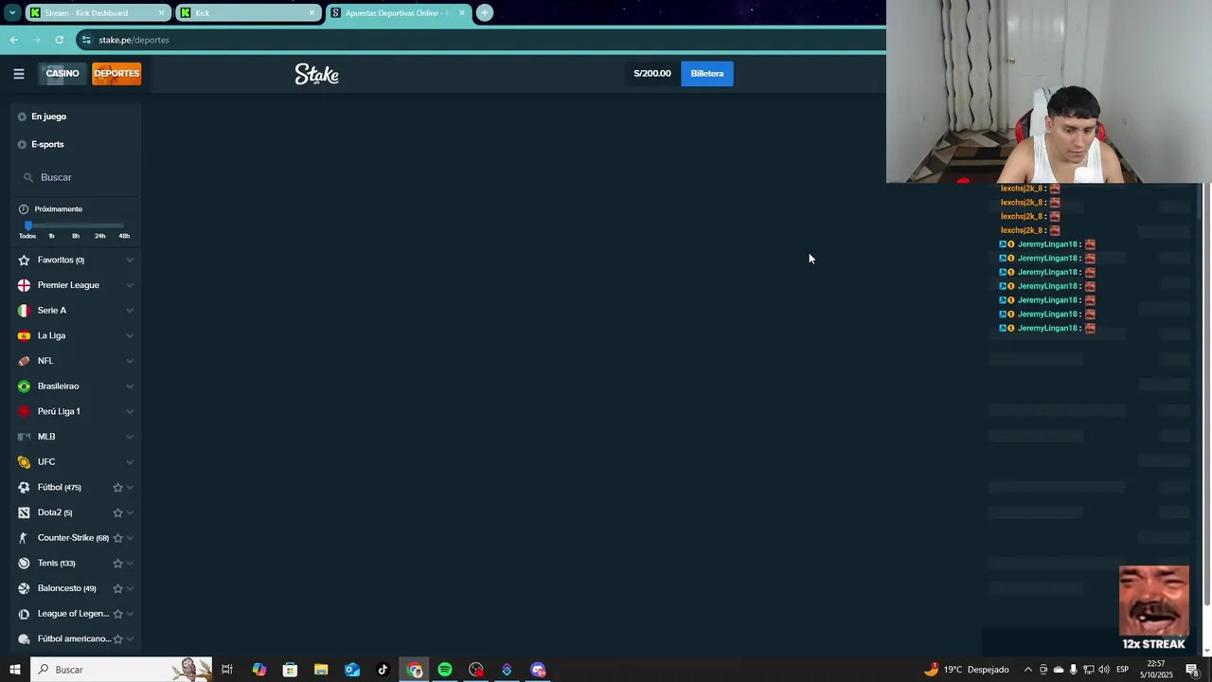
Task: Open the hamburger menu beside Casino
Action: point(18,74)
